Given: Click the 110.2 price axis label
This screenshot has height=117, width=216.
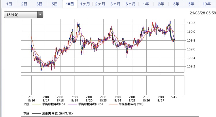Looking at the screenshot, I should pos(191,23).
